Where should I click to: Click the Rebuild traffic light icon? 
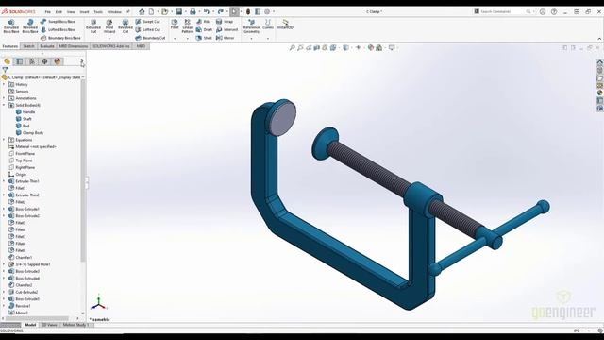248,12
